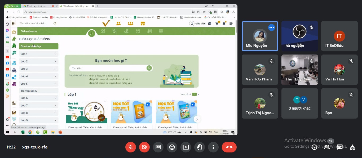Click the green search button
The height and width of the screenshot is (158, 362).
149,68
